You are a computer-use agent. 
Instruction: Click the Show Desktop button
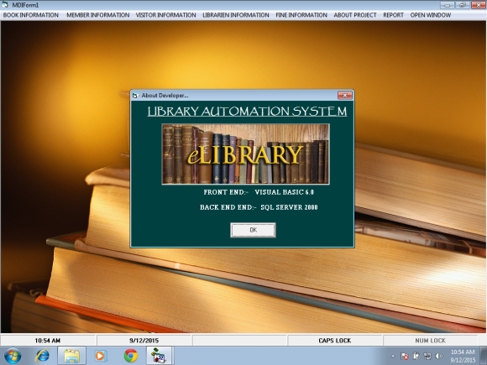[484, 356]
